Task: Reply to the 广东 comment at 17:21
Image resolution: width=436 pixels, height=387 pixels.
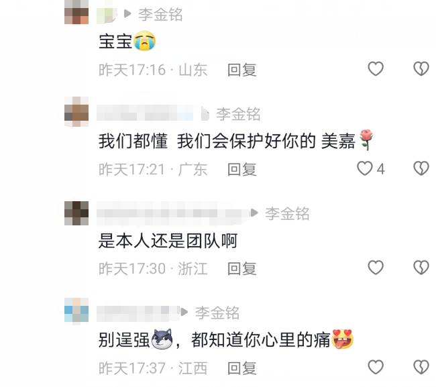Action: tap(242, 169)
